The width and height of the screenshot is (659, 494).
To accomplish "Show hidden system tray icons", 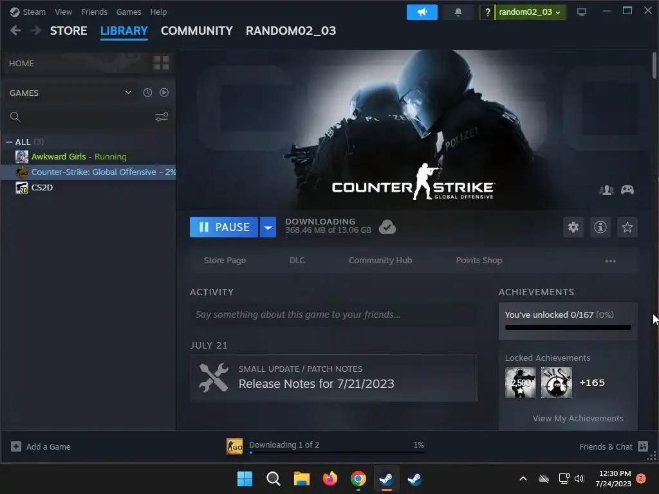I will click(523, 479).
